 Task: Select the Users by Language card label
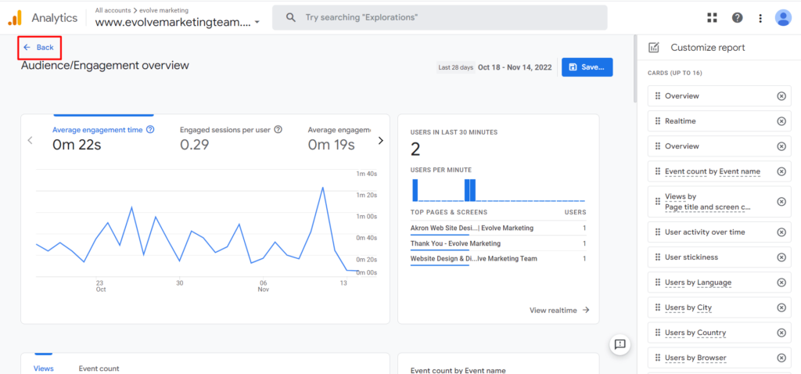(x=698, y=282)
